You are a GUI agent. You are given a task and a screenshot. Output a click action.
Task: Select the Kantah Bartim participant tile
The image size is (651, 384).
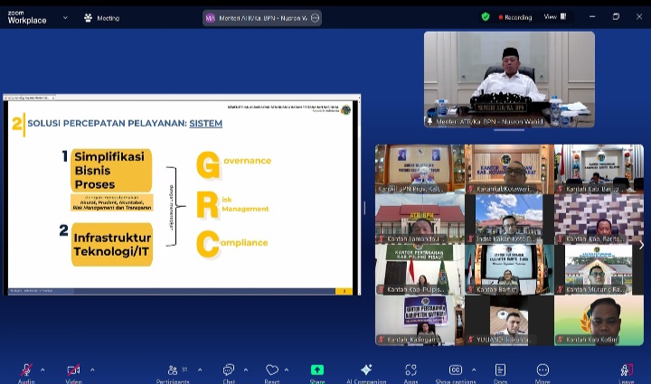[x=509, y=269]
